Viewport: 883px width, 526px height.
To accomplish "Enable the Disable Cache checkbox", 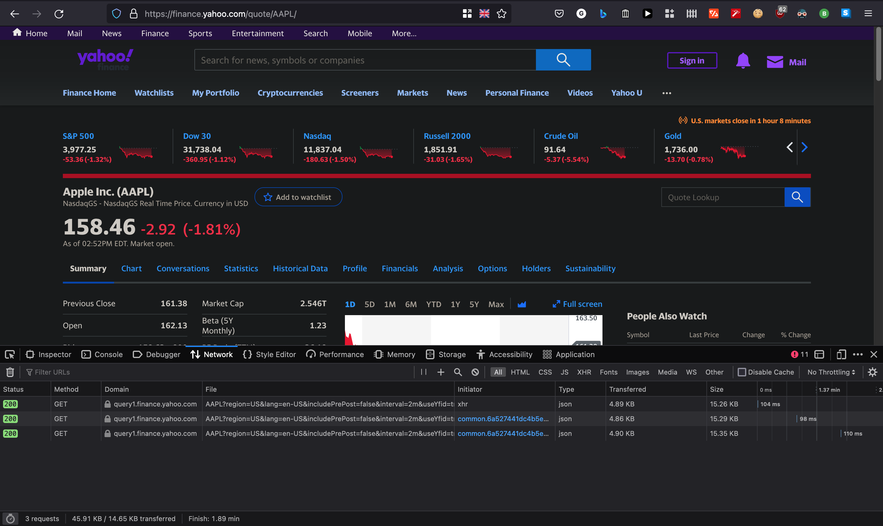I will [742, 372].
